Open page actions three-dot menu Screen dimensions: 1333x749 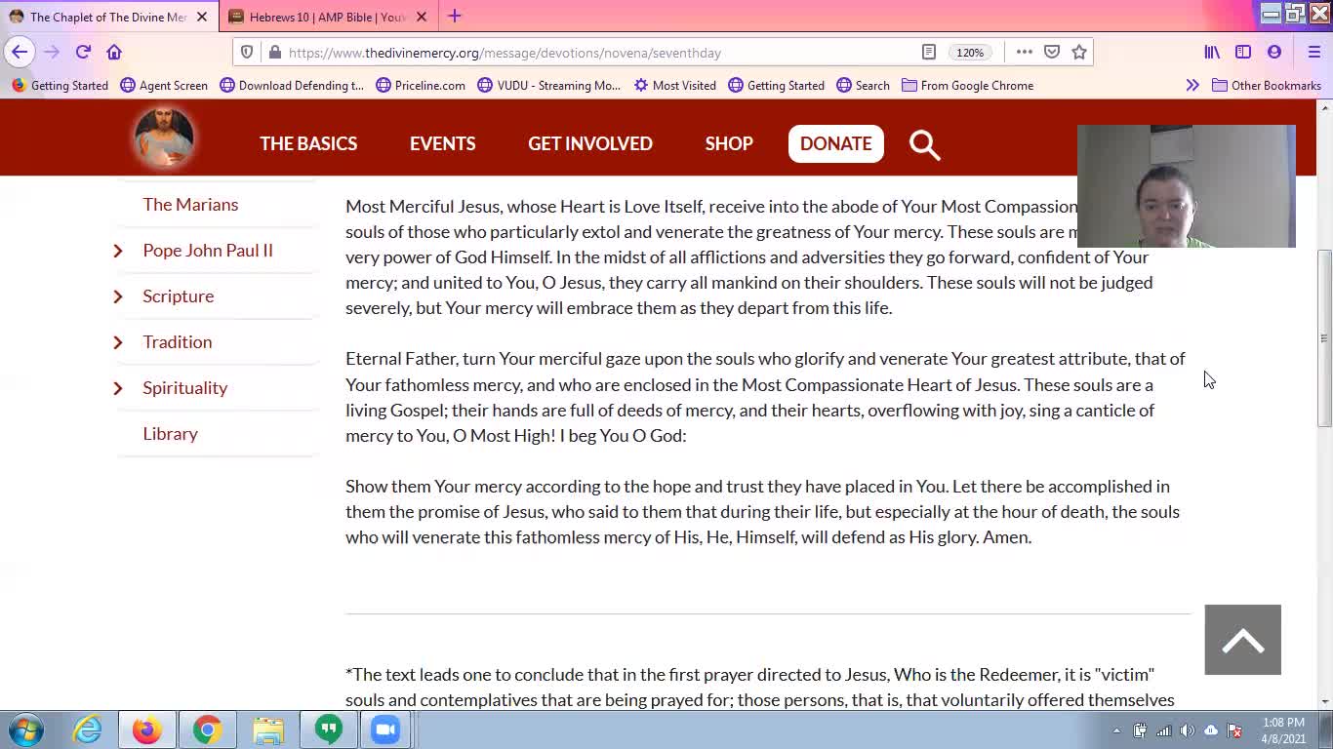tap(1024, 53)
